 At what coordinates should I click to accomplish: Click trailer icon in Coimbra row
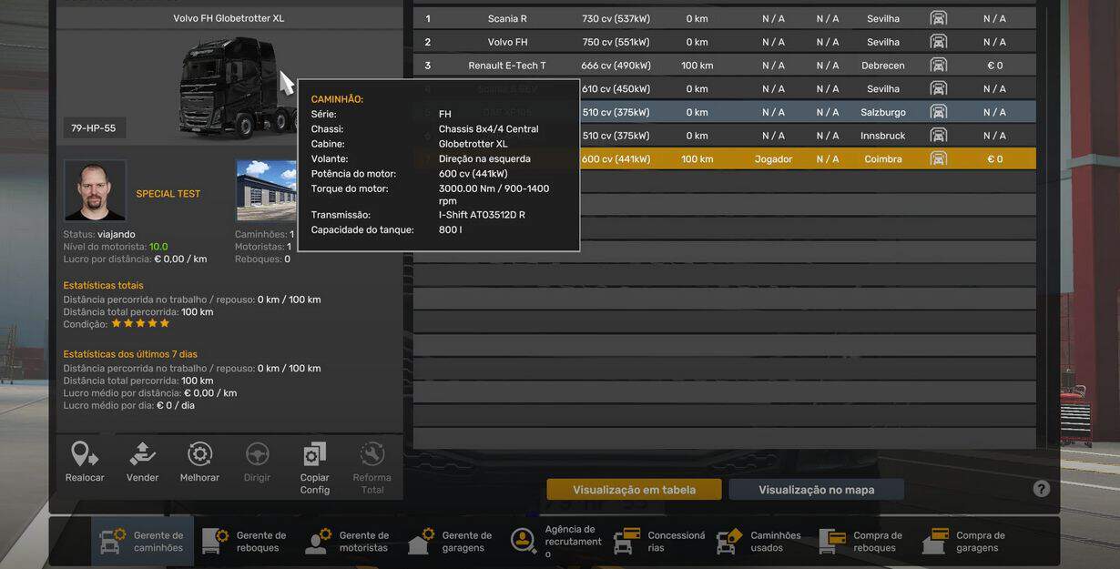tap(938, 158)
